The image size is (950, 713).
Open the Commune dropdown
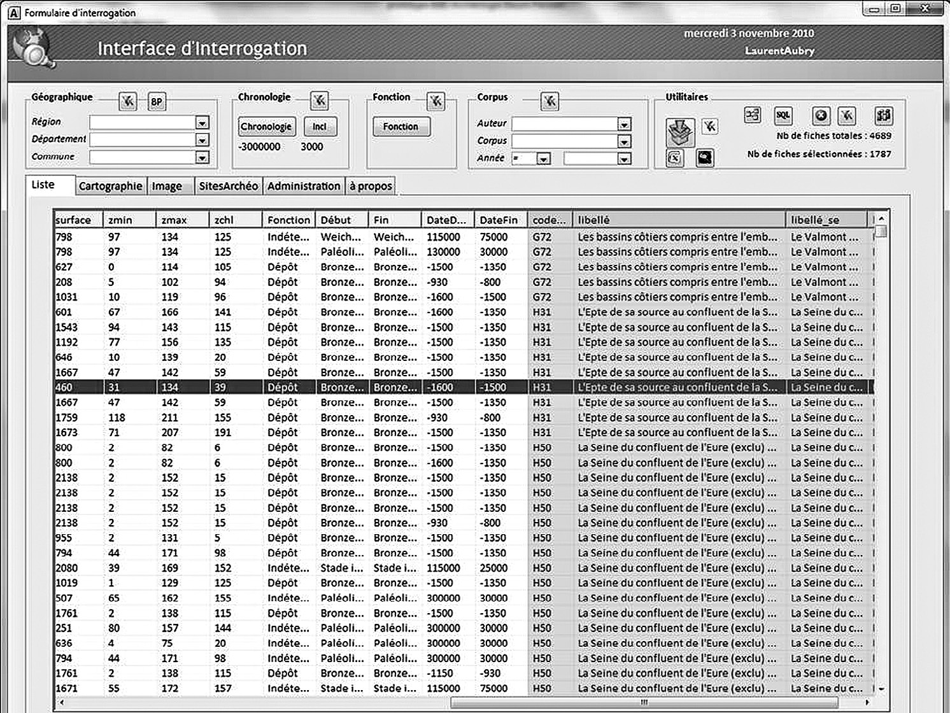202,157
